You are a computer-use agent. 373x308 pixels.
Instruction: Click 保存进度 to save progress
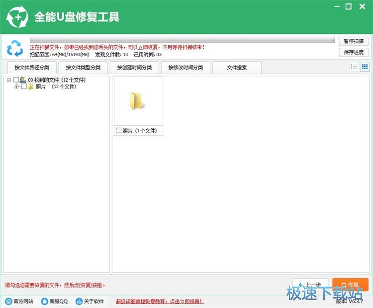tap(354, 52)
